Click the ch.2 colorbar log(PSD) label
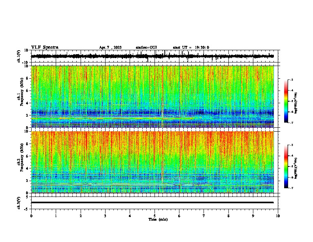This screenshot has height=242, width=313. point(296,168)
